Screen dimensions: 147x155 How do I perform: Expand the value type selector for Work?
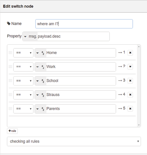point(37,67)
